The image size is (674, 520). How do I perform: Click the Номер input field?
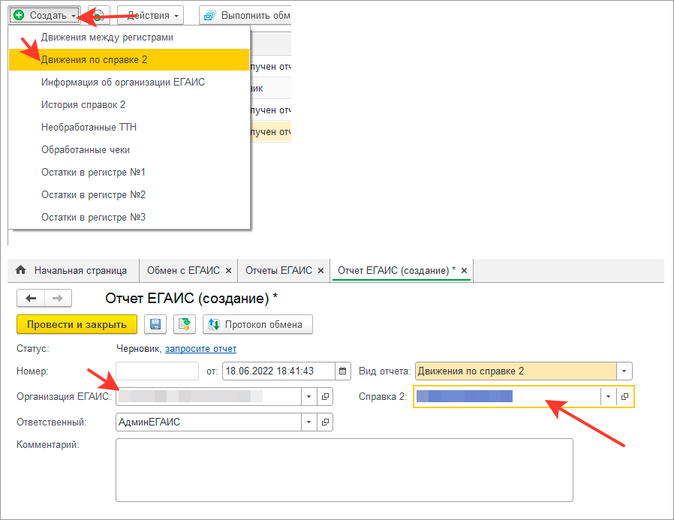[158, 371]
